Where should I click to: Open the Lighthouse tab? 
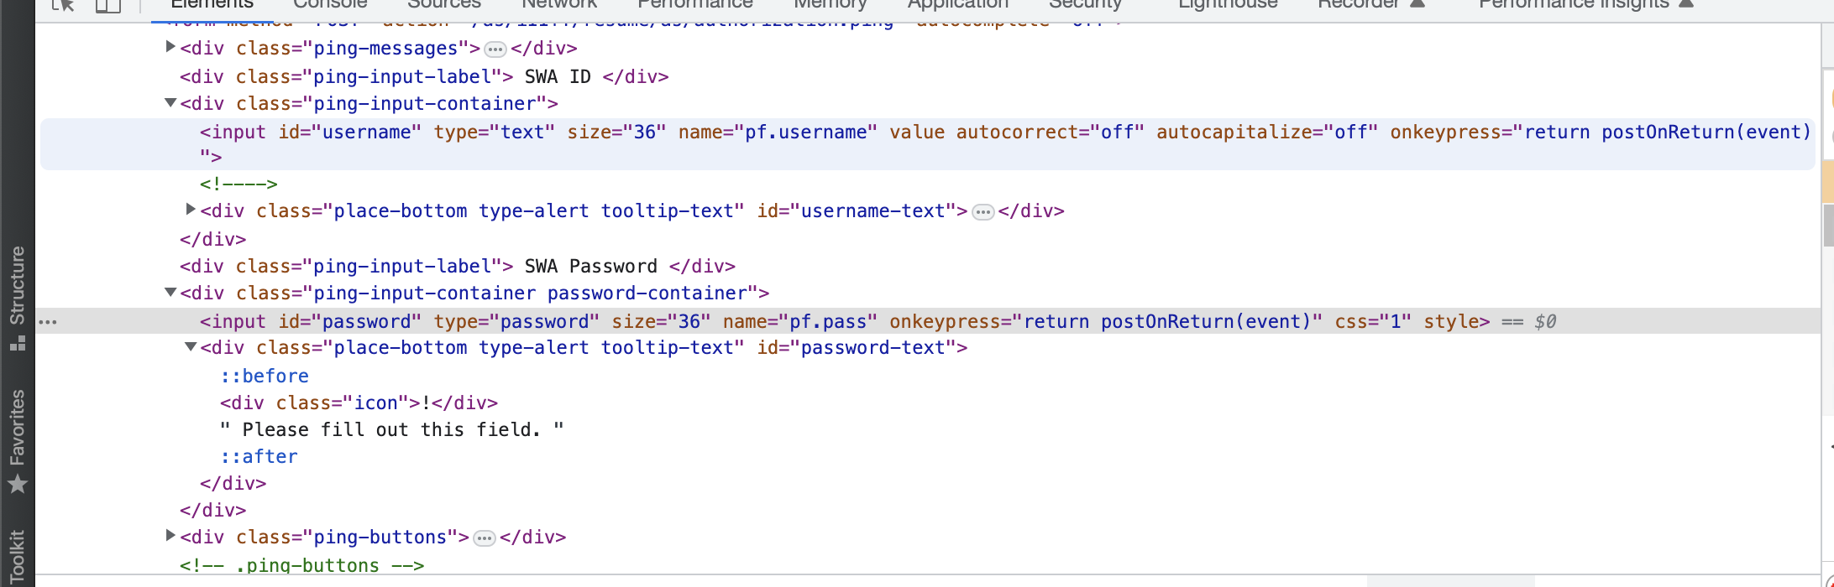1228,4
